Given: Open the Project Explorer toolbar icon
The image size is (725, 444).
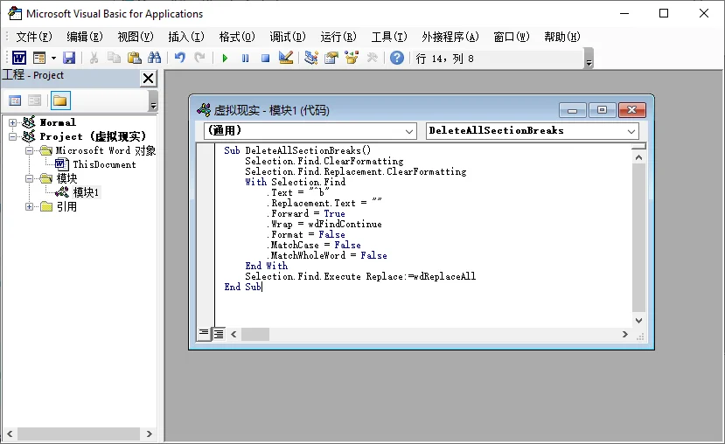Looking at the screenshot, I should coord(311,59).
